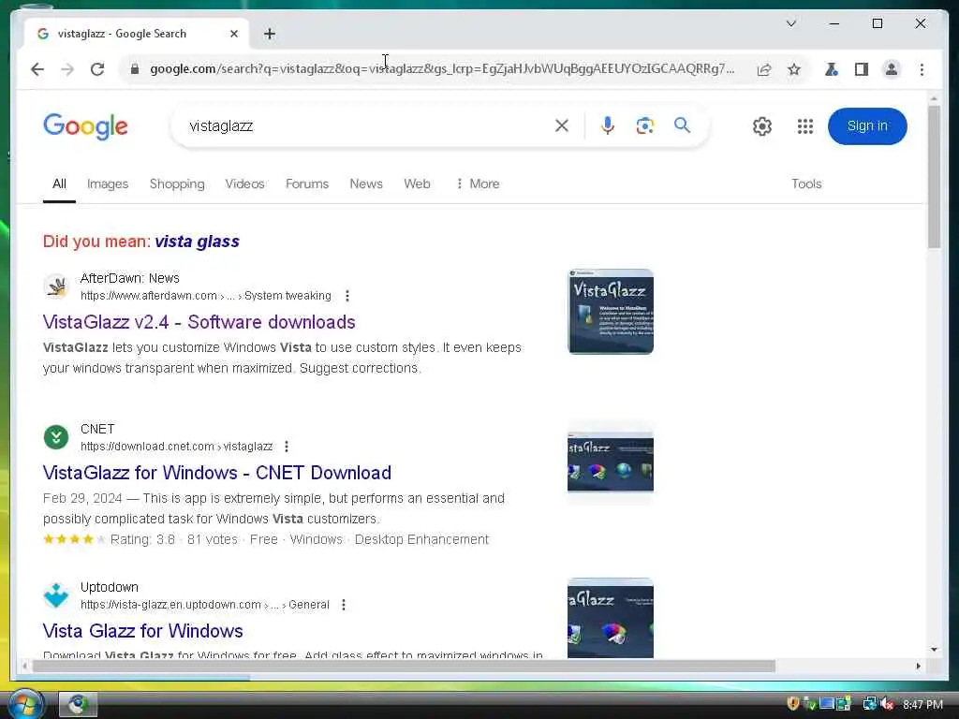The width and height of the screenshot is (959, 719).
Task: Click the security shield tray icon
Action: click(x=792, y=704)
